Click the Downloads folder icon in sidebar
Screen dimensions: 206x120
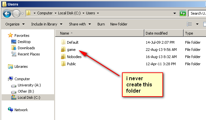tap(14, 48)
